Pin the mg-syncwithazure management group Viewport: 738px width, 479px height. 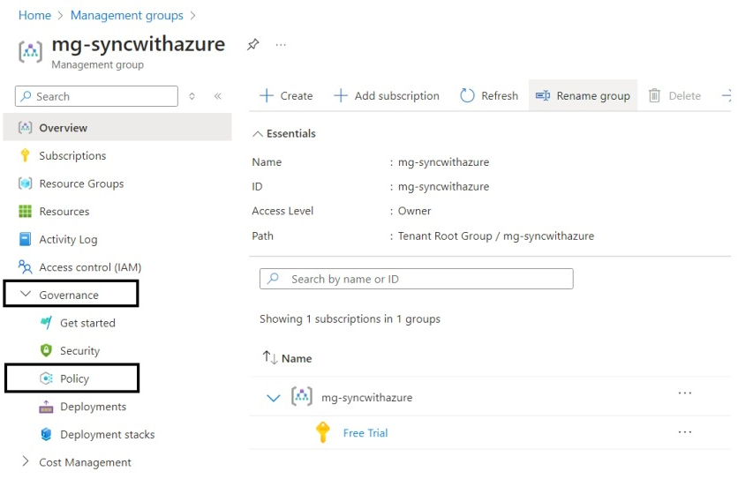coord(252,45)
